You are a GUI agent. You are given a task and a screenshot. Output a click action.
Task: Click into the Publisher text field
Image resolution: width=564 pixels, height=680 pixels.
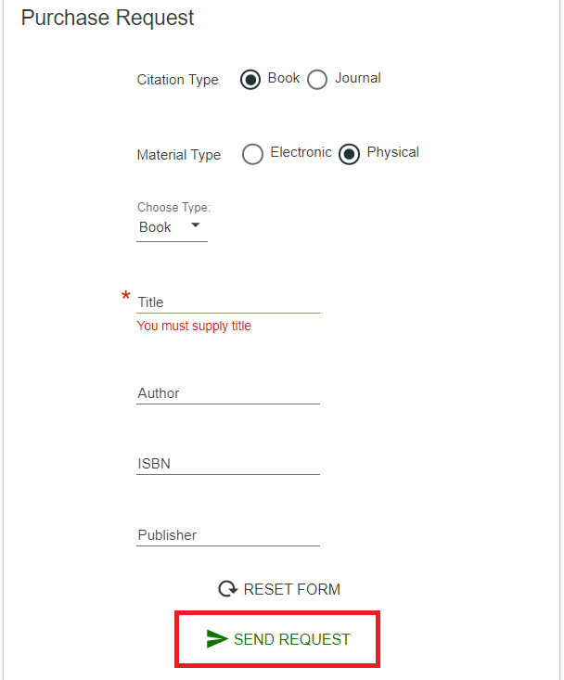coord(228,535)
